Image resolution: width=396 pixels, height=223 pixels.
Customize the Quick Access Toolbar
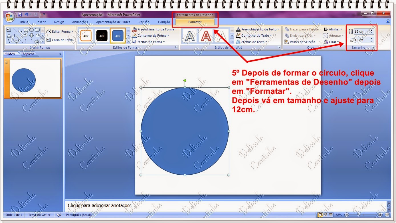tap(44, 15)
